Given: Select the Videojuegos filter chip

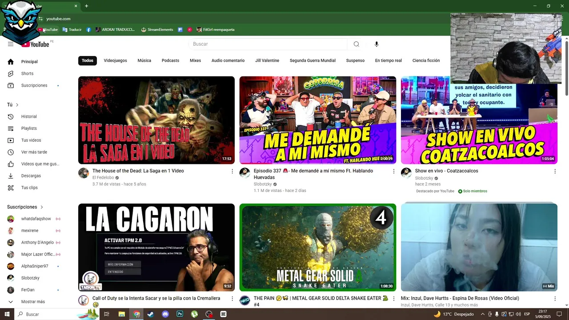Looking at the screenshot, I should 115,60.
